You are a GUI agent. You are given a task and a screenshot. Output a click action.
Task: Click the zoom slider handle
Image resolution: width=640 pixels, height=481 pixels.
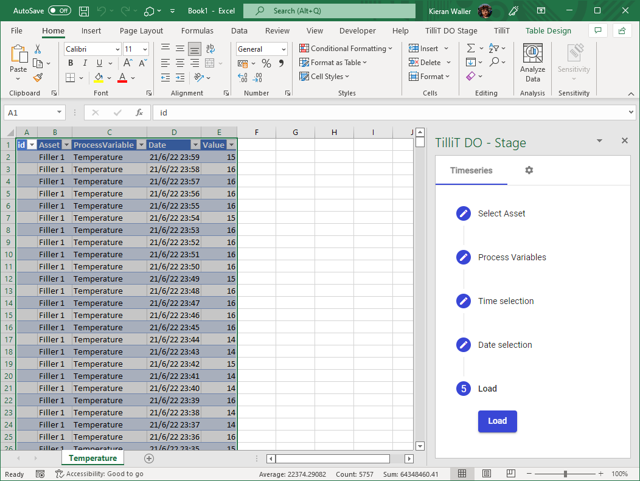click(566, 474)
